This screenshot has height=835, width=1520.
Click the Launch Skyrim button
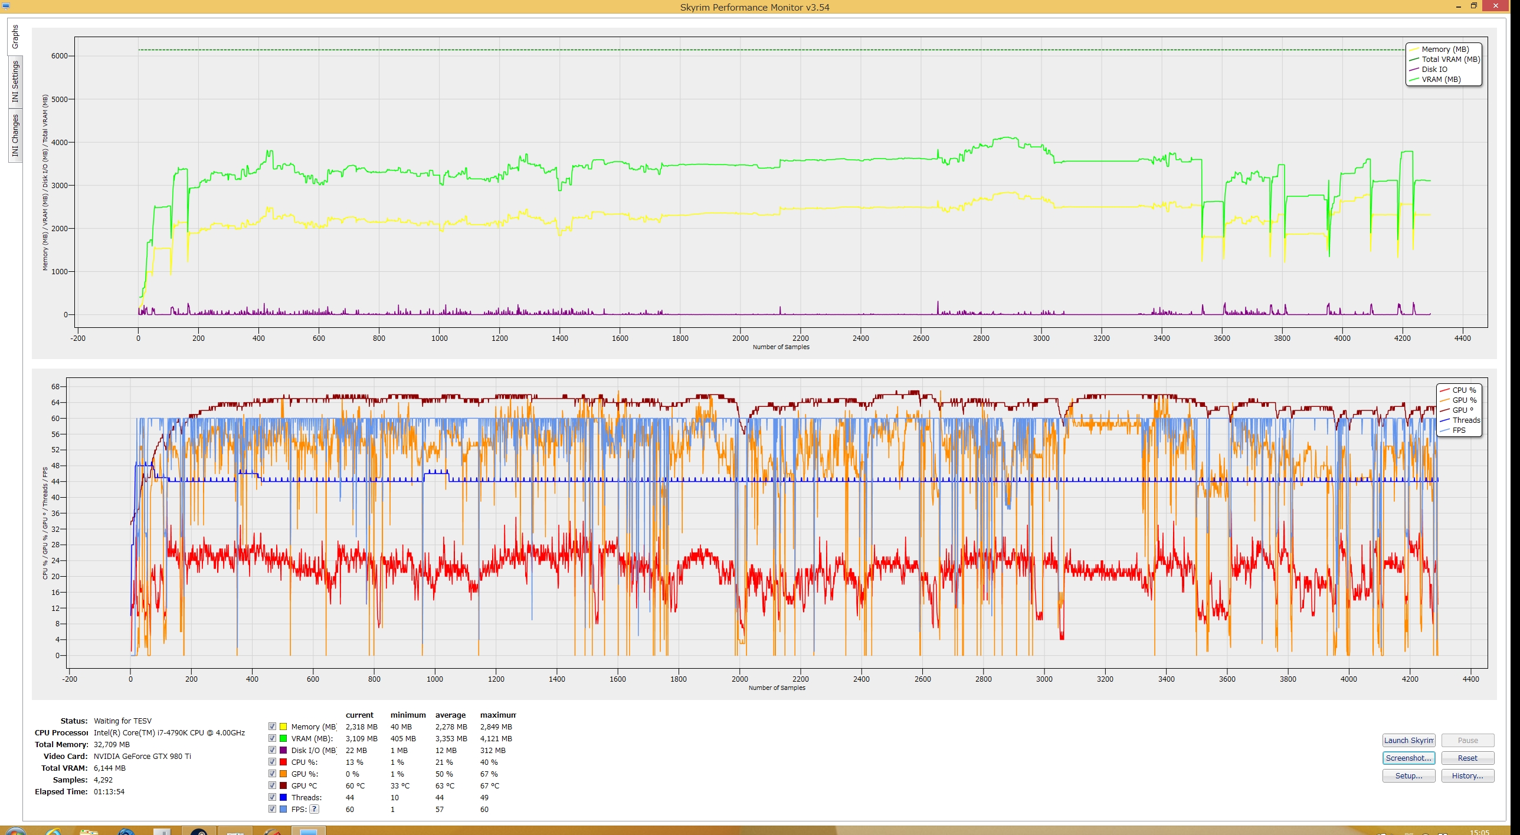click(x=1408, y=741)
